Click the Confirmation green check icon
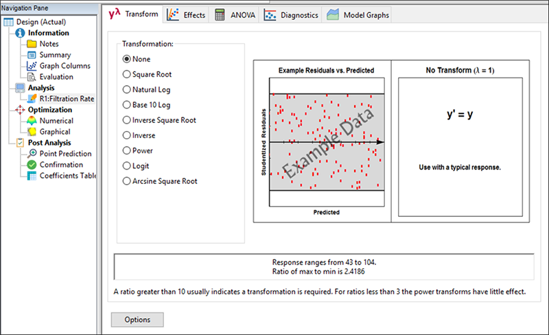Image resolution: width=549 pixels, height=335 pixels. coord(32,165)
